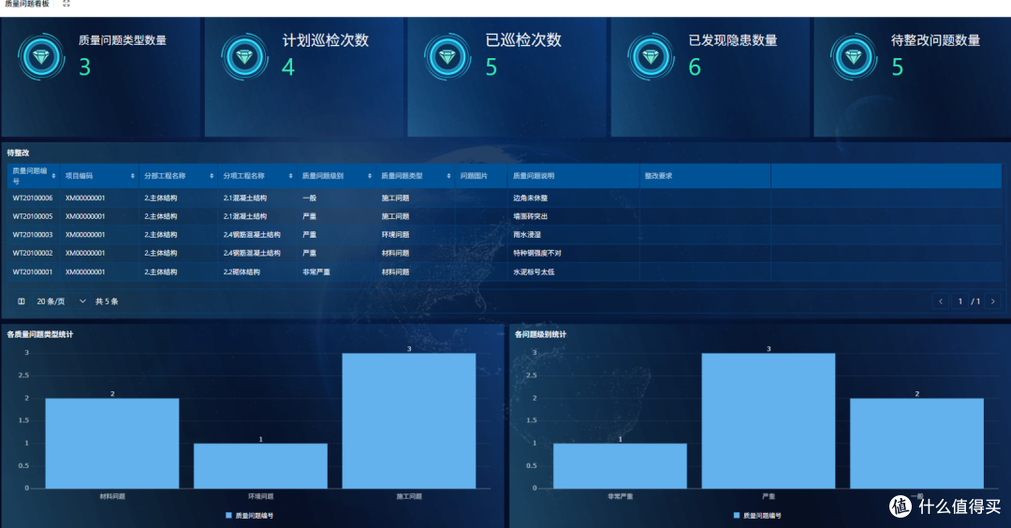Toggle 质量问题编号 legend in the level chart

(757, 515)
